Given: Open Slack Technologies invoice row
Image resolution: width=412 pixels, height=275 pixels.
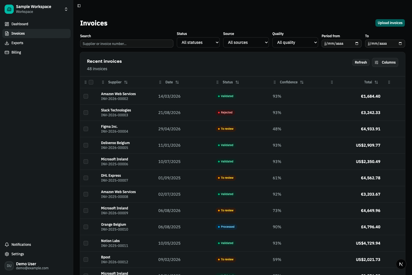Looking at the screenshot, I should pyautogui.click(x=243, y=113).
